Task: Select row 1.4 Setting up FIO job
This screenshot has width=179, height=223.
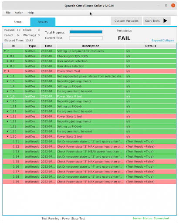Action: tap(89, 86)
